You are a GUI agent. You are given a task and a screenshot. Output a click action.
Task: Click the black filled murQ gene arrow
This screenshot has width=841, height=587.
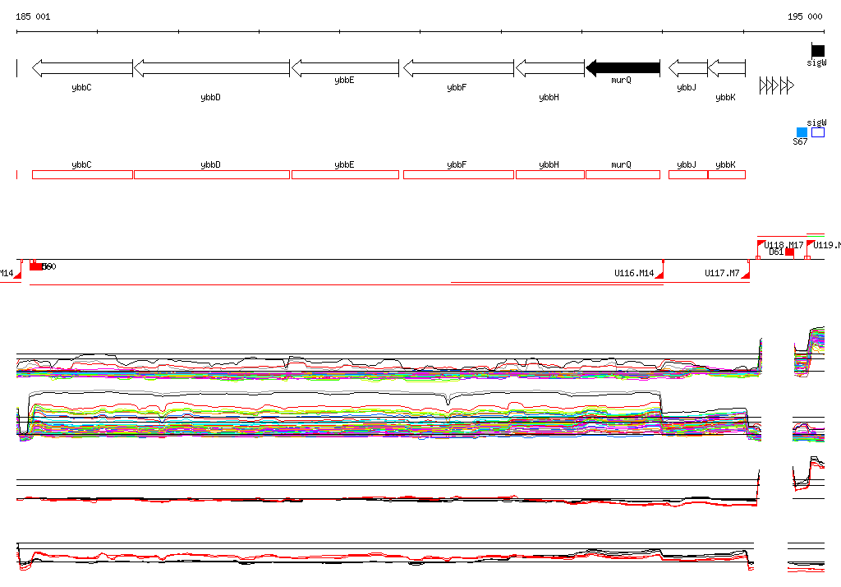coord(623,68)
